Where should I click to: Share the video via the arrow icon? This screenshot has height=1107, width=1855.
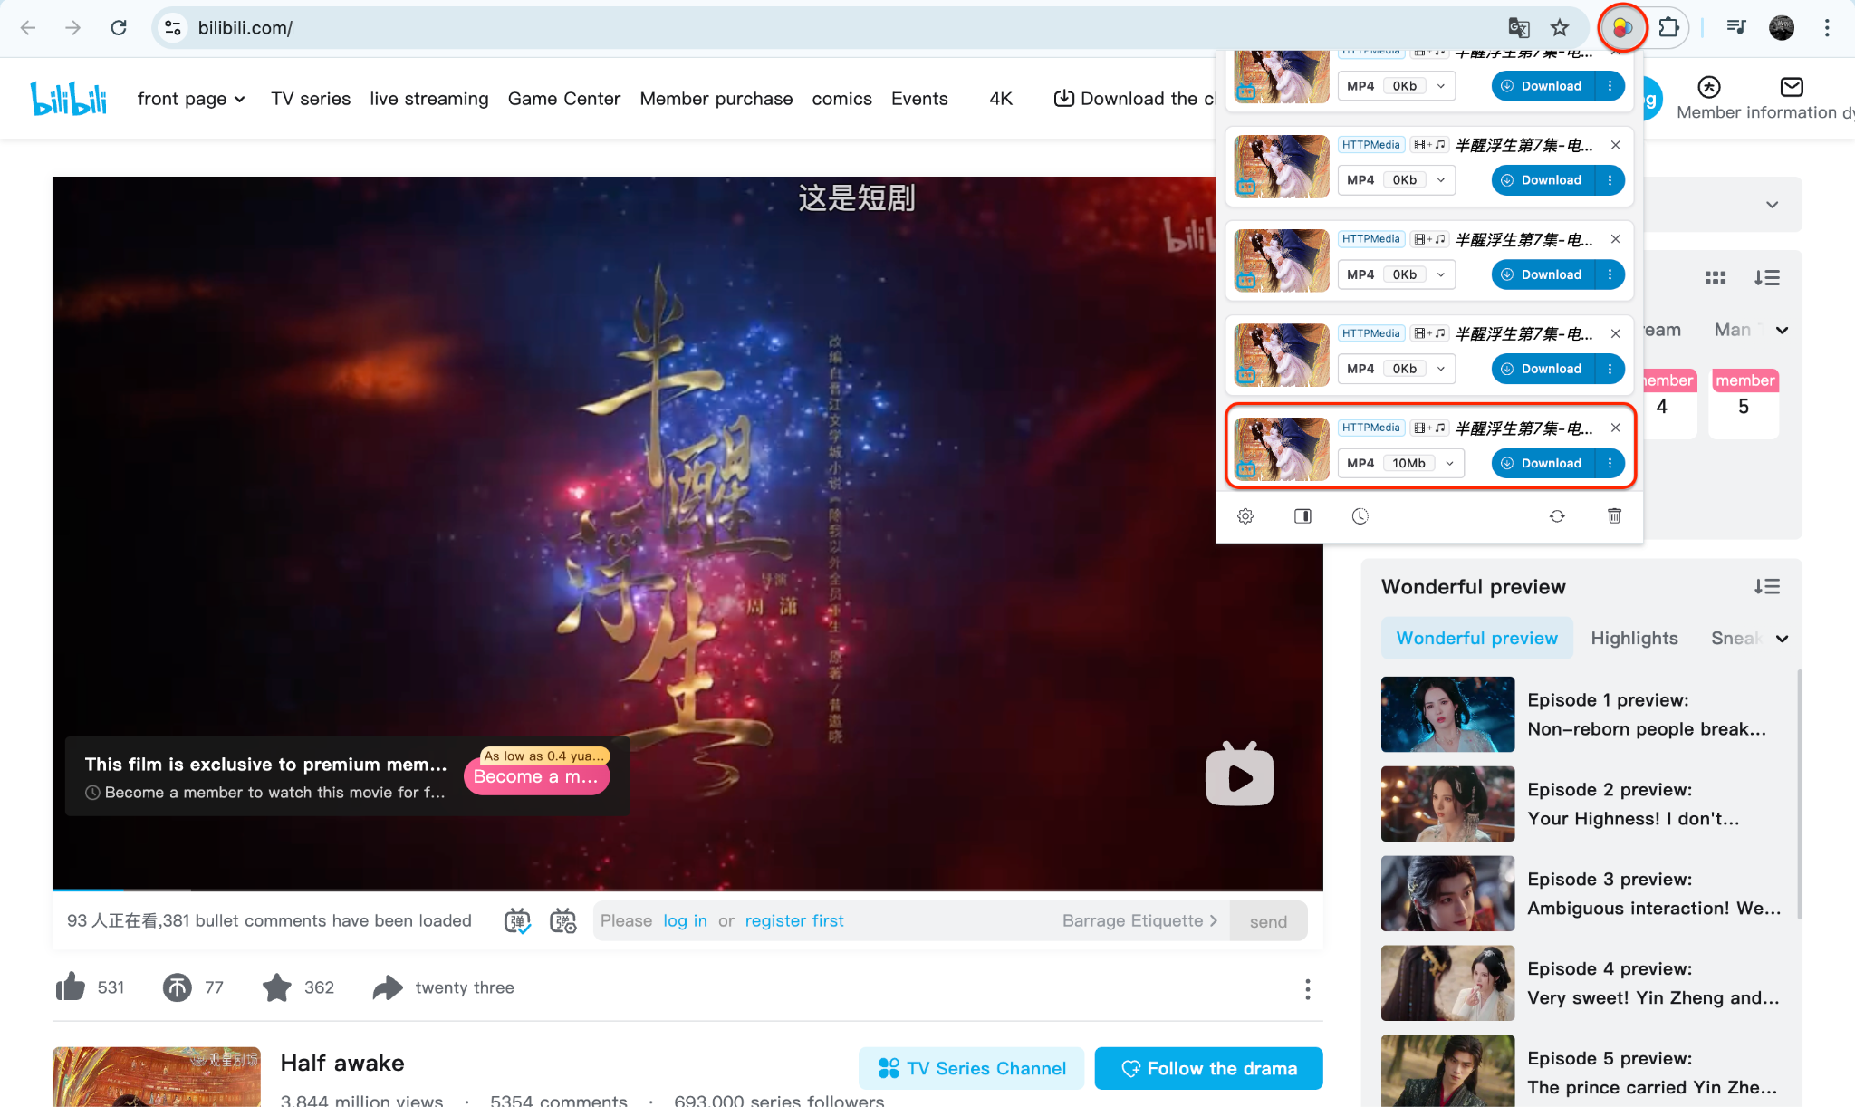pos(387,987)
